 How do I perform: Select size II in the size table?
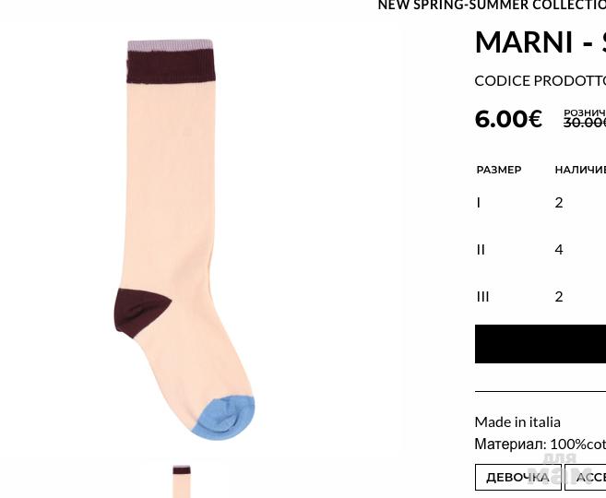[x=481, y=250]
